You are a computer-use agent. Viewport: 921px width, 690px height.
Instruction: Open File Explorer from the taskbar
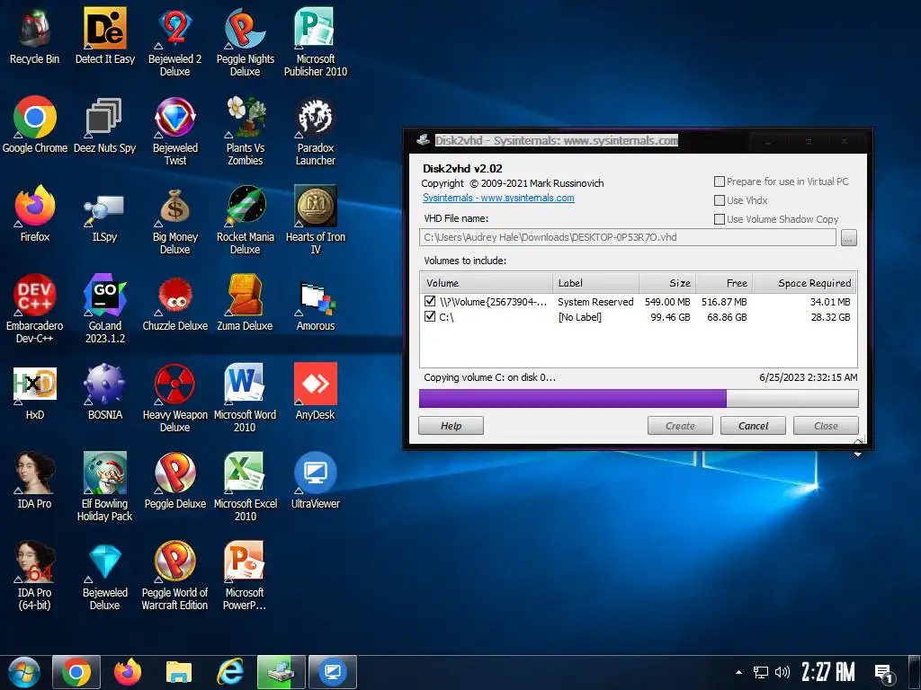pos(179,672)
